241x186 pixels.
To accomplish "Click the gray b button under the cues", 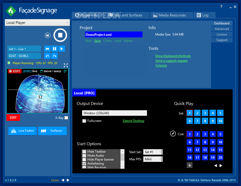I will (190, 165).
